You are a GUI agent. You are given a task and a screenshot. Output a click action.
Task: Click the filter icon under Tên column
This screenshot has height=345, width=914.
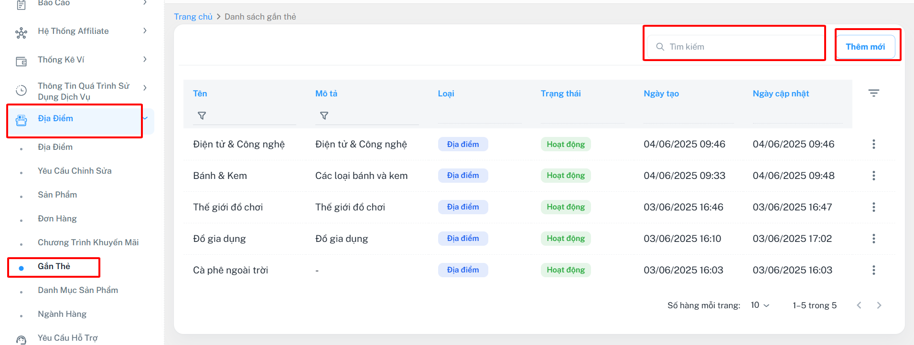tap(202, 115)
